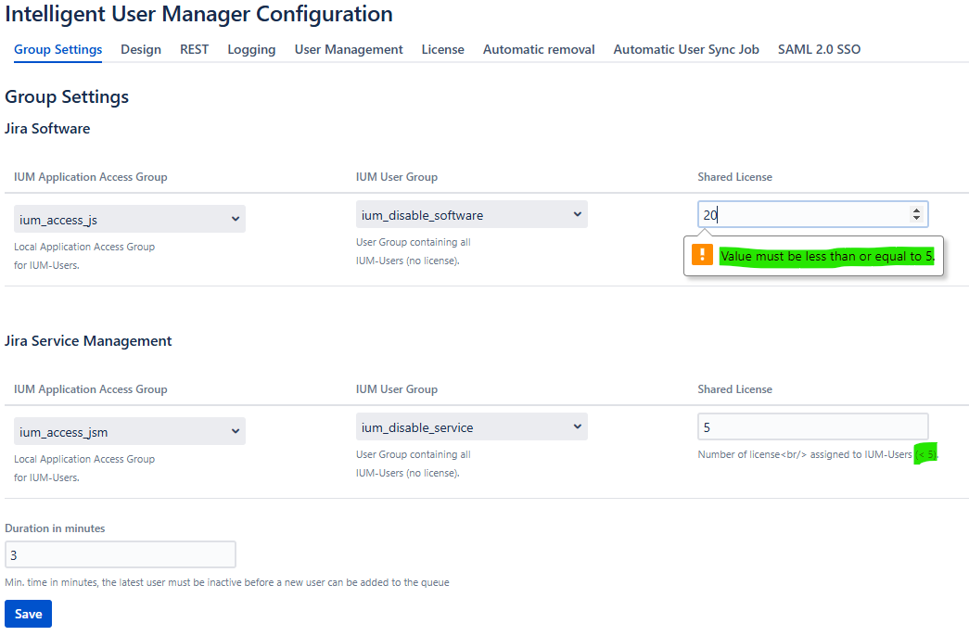Decrease Shared License value with down arrow
969x636 pixels.
pos(916,219)
